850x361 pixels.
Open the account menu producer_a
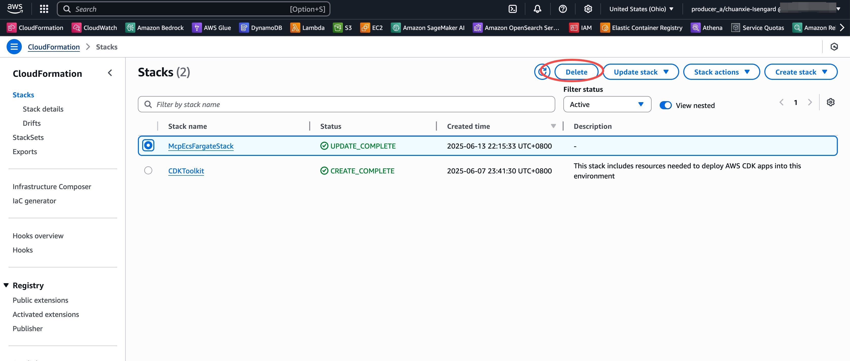(765, 9)
